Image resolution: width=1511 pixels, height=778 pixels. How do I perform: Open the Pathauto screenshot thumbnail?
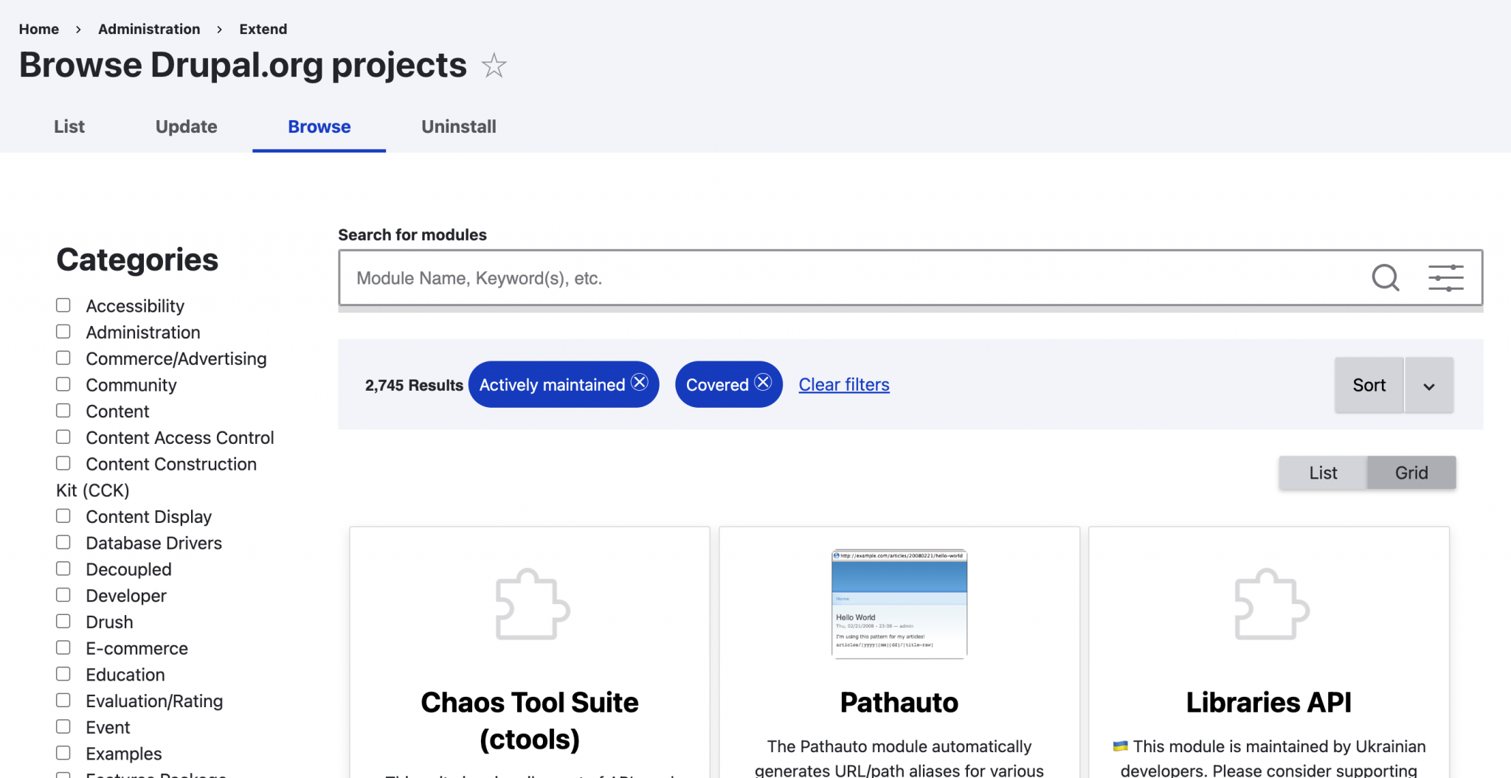tap(899, 603)
